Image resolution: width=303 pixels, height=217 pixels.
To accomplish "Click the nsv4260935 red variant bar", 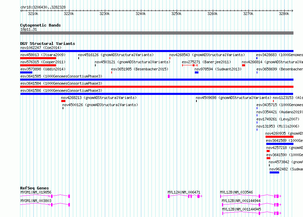I will [x=280, y=137].
